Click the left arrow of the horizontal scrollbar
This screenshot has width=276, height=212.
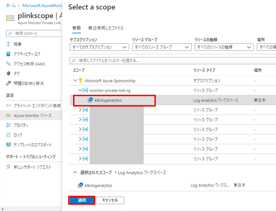tap(2, 209)
